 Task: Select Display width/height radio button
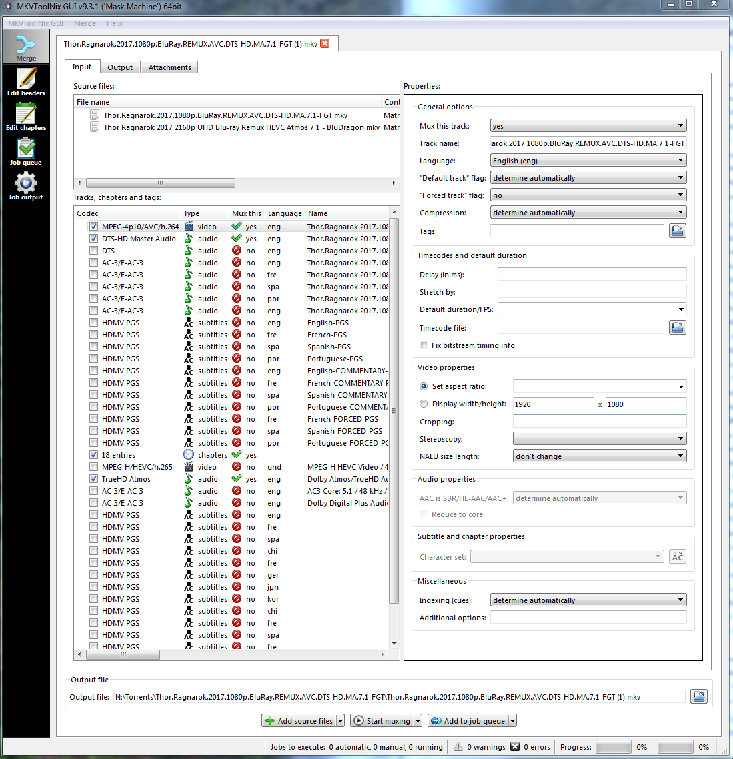click(424, 404)
